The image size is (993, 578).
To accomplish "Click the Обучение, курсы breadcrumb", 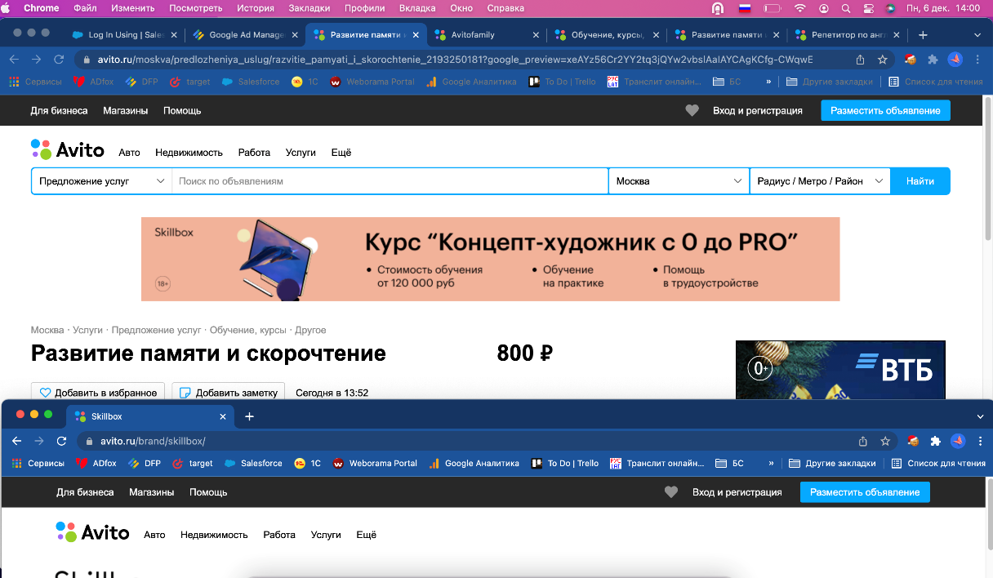I will (x=248, y=330).
